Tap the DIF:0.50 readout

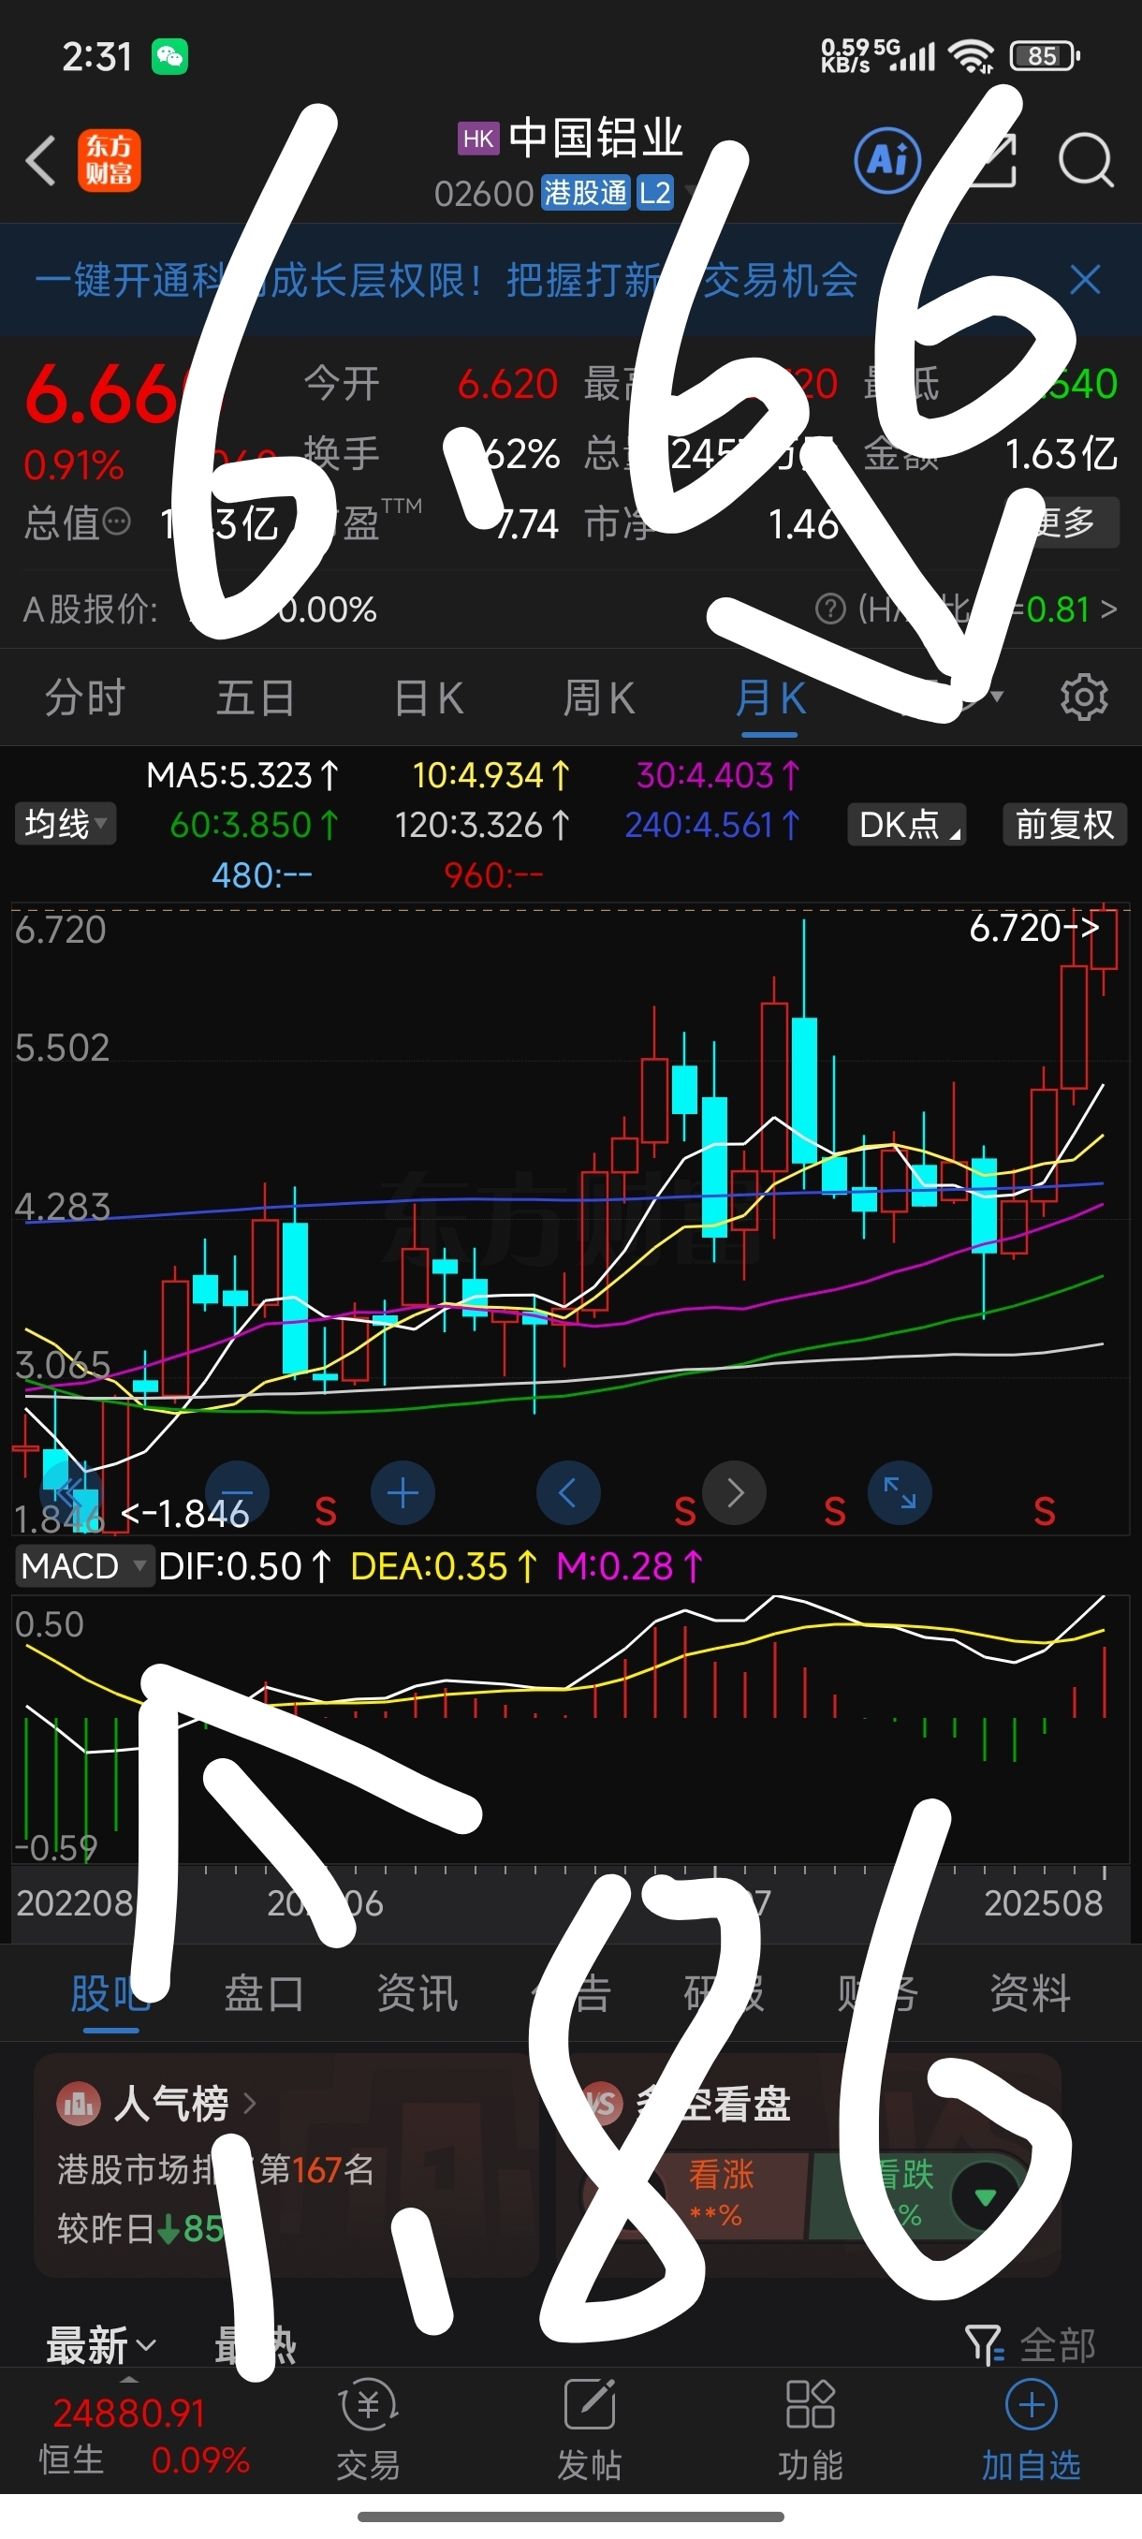click(x=244, y=1566)
